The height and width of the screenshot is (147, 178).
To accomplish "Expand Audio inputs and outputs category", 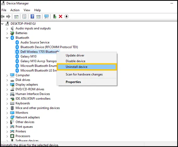I will tap(7, 29).
